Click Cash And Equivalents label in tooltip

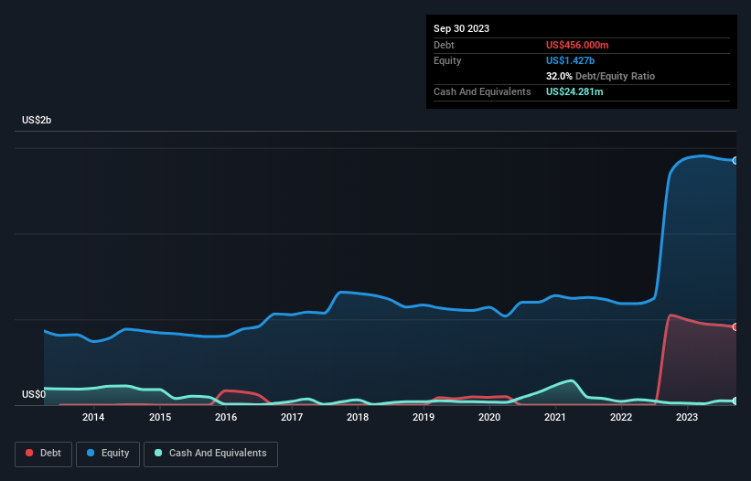coord(482,91)
